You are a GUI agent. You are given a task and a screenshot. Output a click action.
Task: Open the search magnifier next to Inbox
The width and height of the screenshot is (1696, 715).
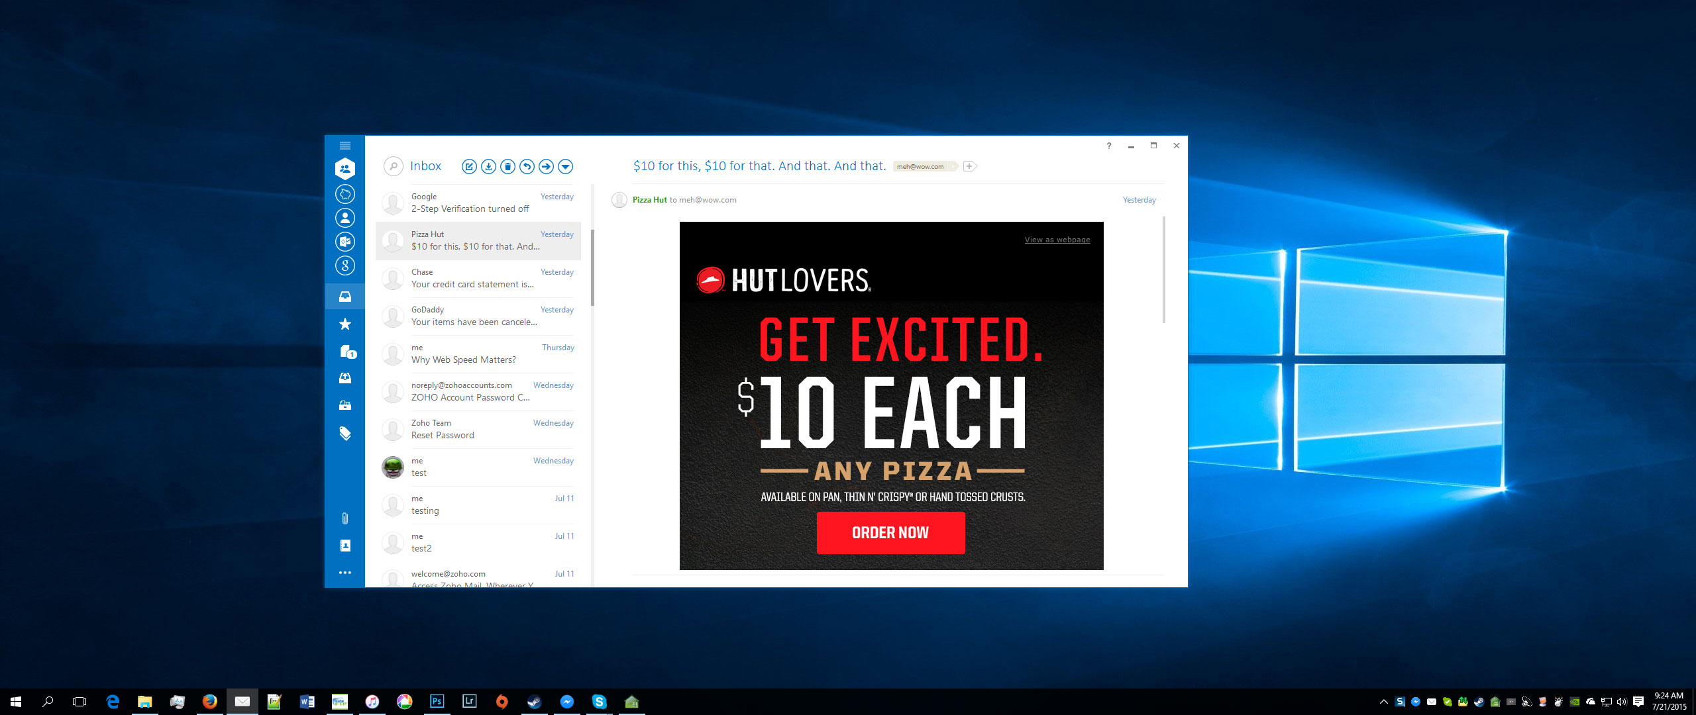coord(394,166)
